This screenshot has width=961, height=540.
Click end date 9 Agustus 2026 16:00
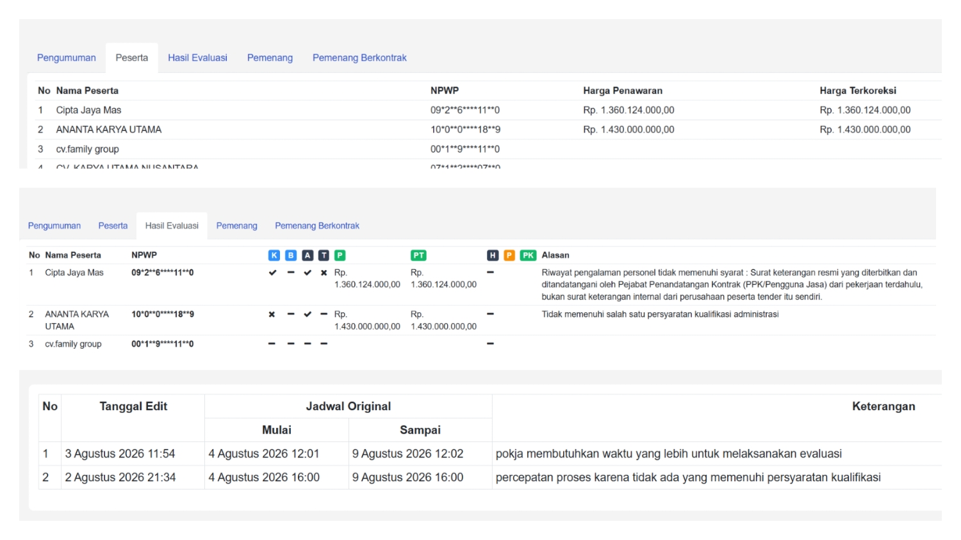coord(407,477)
